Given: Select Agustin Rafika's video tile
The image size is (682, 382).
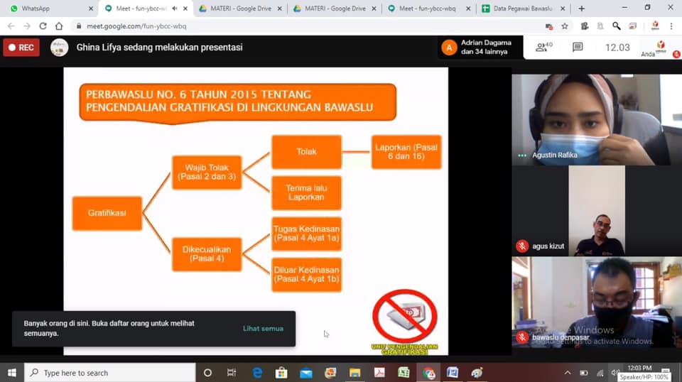Looking at the screenshot, I should (597, 119).
